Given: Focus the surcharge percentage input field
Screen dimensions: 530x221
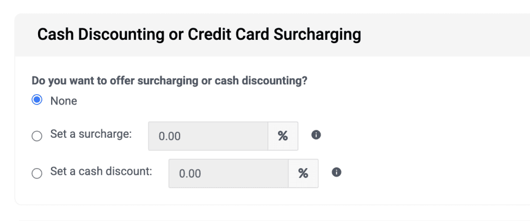Looking at the screenshot, I should tap(208, 136).
